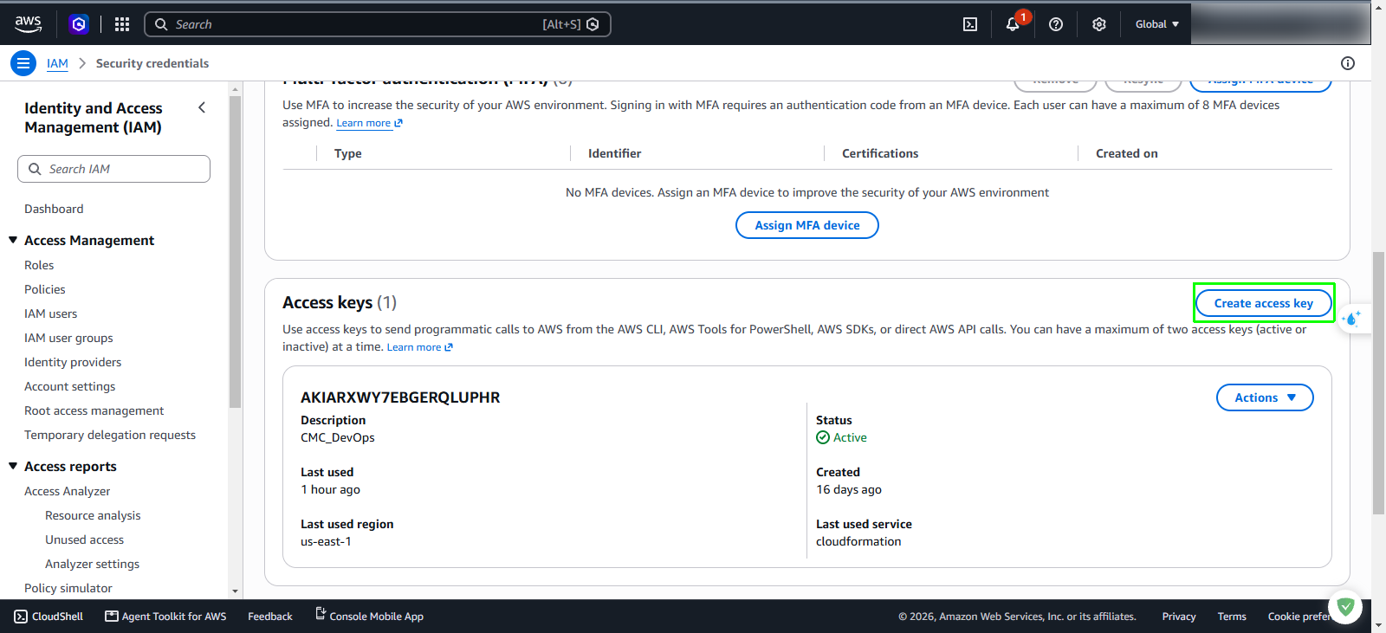The width and height of the screenshot is (1386, 633).
Task: Click the Assign MFA device button below the table
Action: tap(807, 225)
